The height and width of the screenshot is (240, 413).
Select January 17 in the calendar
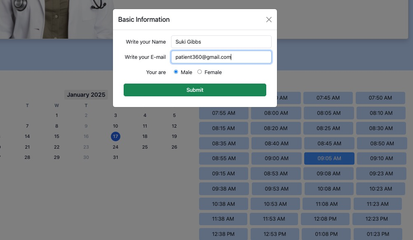[115, 136]
